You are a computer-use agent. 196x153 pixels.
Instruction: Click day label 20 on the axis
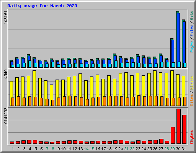pyautogui.click(x=121, y=149)
